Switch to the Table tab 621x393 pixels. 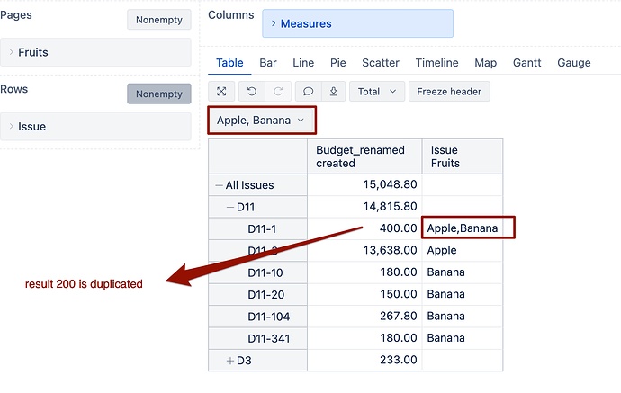point(229,63)
